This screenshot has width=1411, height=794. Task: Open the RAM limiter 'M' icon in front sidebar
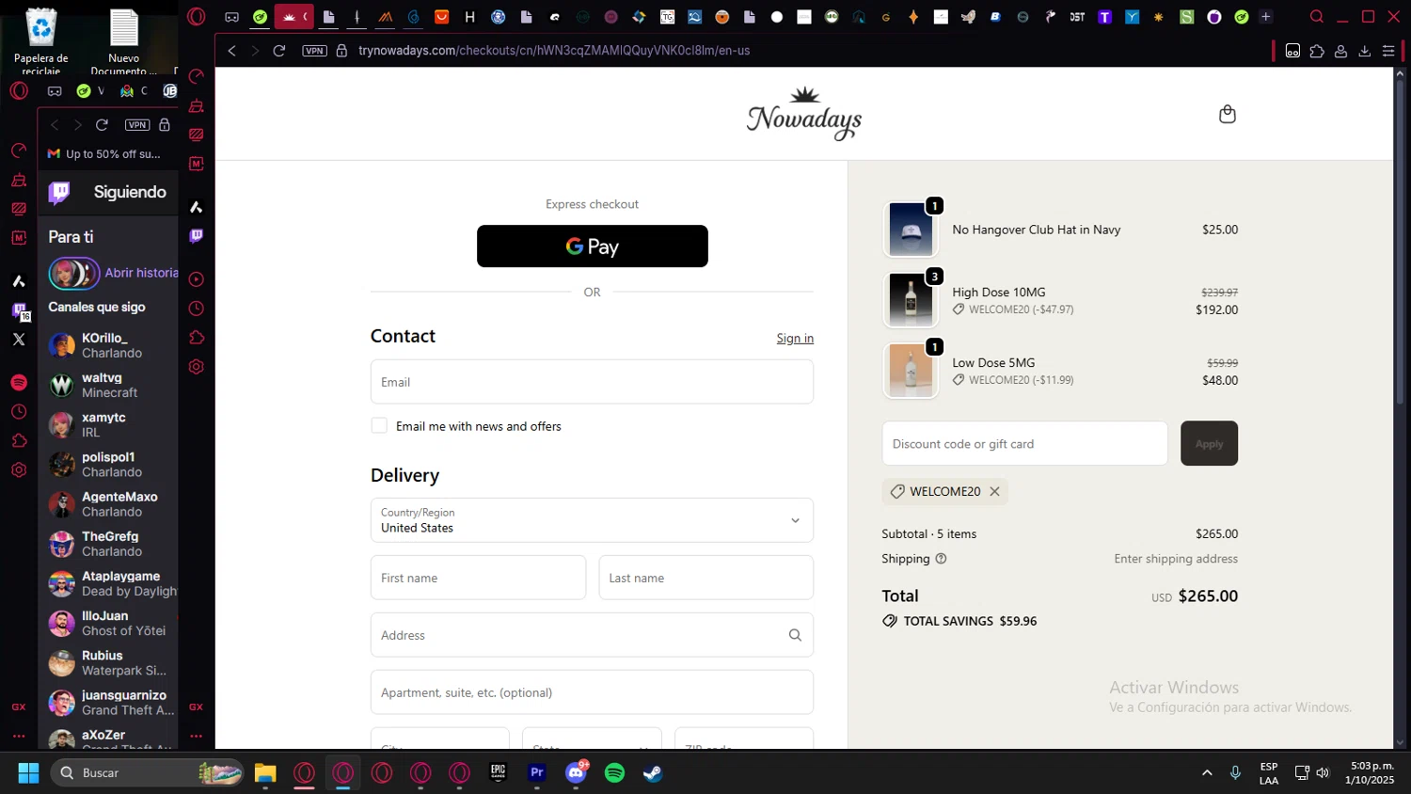click(x=197, y=164)
